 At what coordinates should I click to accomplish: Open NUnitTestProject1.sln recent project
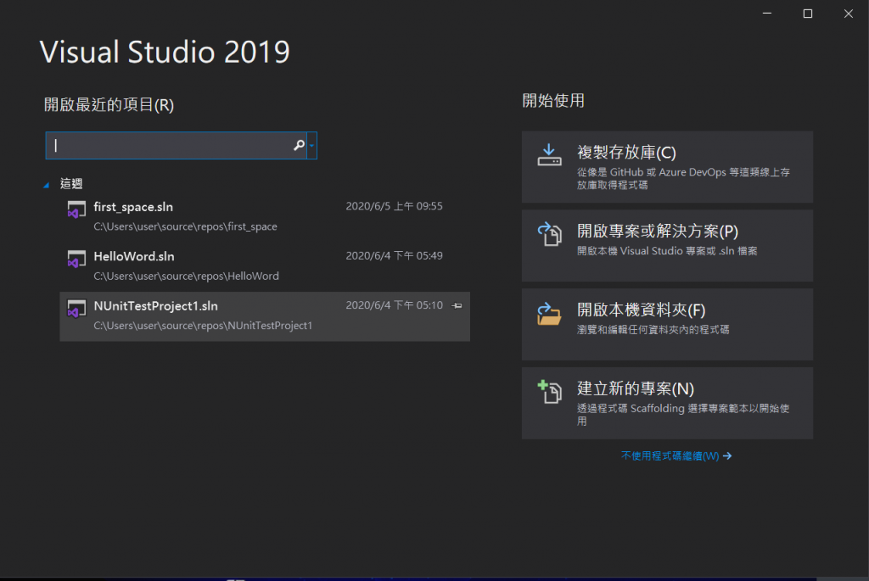[265, 316]
